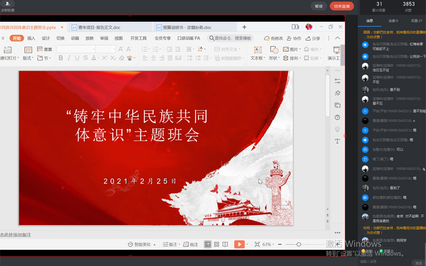Screen dimensions: 426x266
Task: Open the 插入 ribbon tab
Action: [x=31, y=38]
